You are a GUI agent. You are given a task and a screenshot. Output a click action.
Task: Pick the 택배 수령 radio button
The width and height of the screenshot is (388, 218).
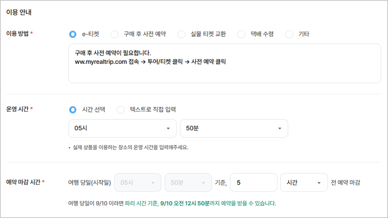coord(241,34)
